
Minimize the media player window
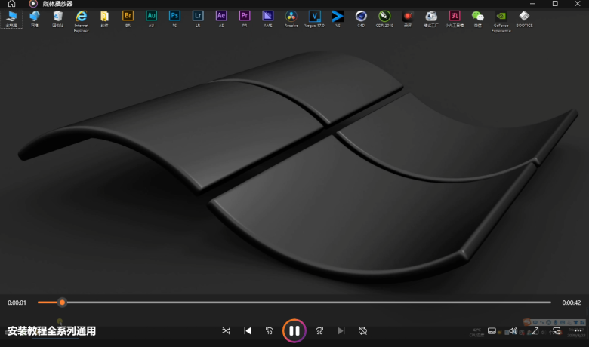(532, 4)
